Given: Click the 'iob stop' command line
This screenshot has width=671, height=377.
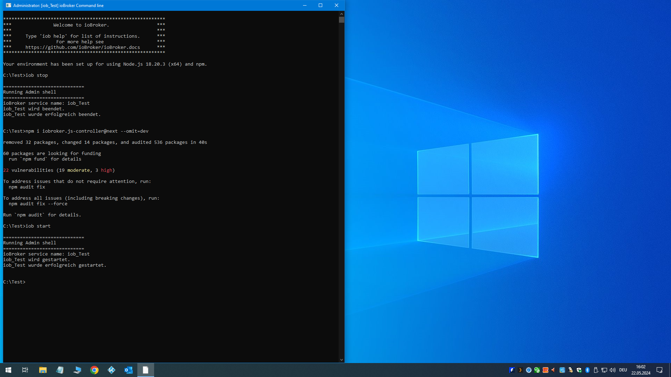Looking at the screenshot, I should coord(26,75).
